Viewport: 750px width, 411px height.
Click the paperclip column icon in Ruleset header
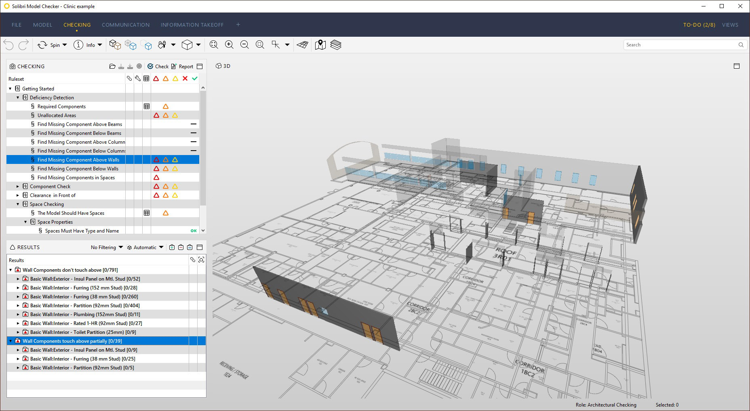coord(129,79)
